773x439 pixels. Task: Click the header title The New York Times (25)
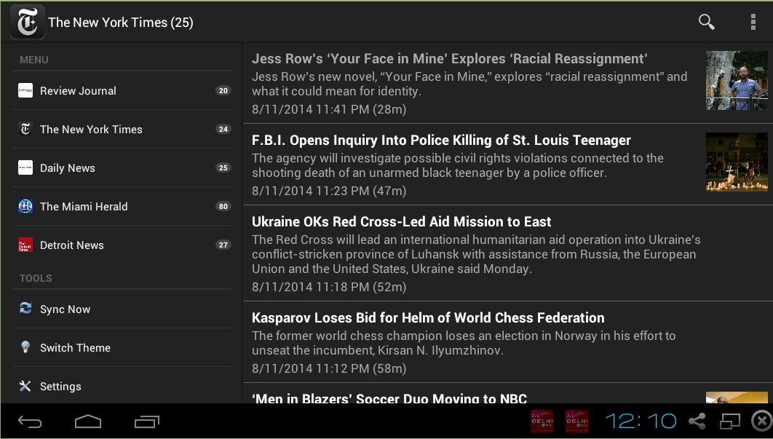point(121,22)
